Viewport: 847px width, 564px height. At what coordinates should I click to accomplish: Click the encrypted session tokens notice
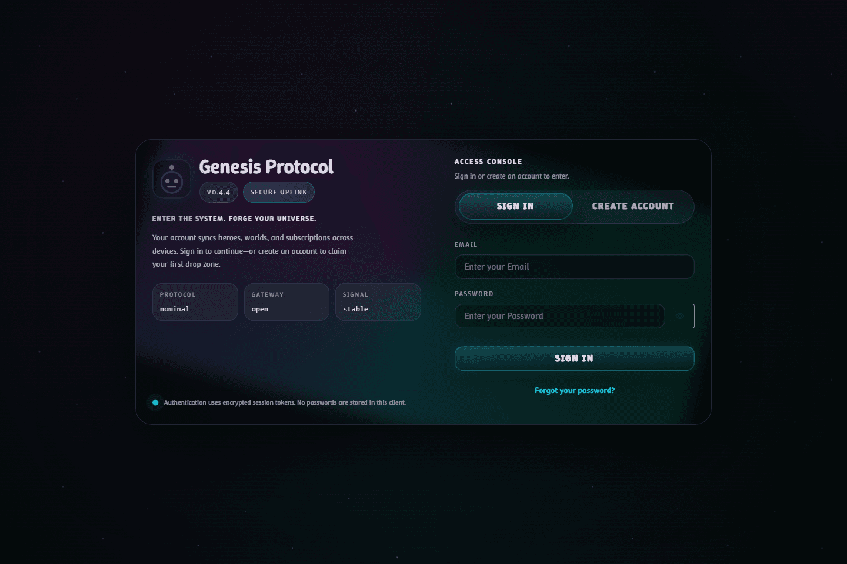point(285,402)
